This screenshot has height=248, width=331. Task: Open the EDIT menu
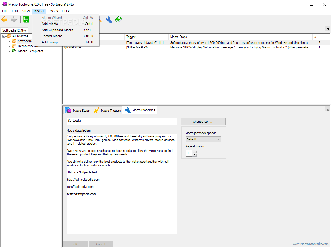click(15, 11)
